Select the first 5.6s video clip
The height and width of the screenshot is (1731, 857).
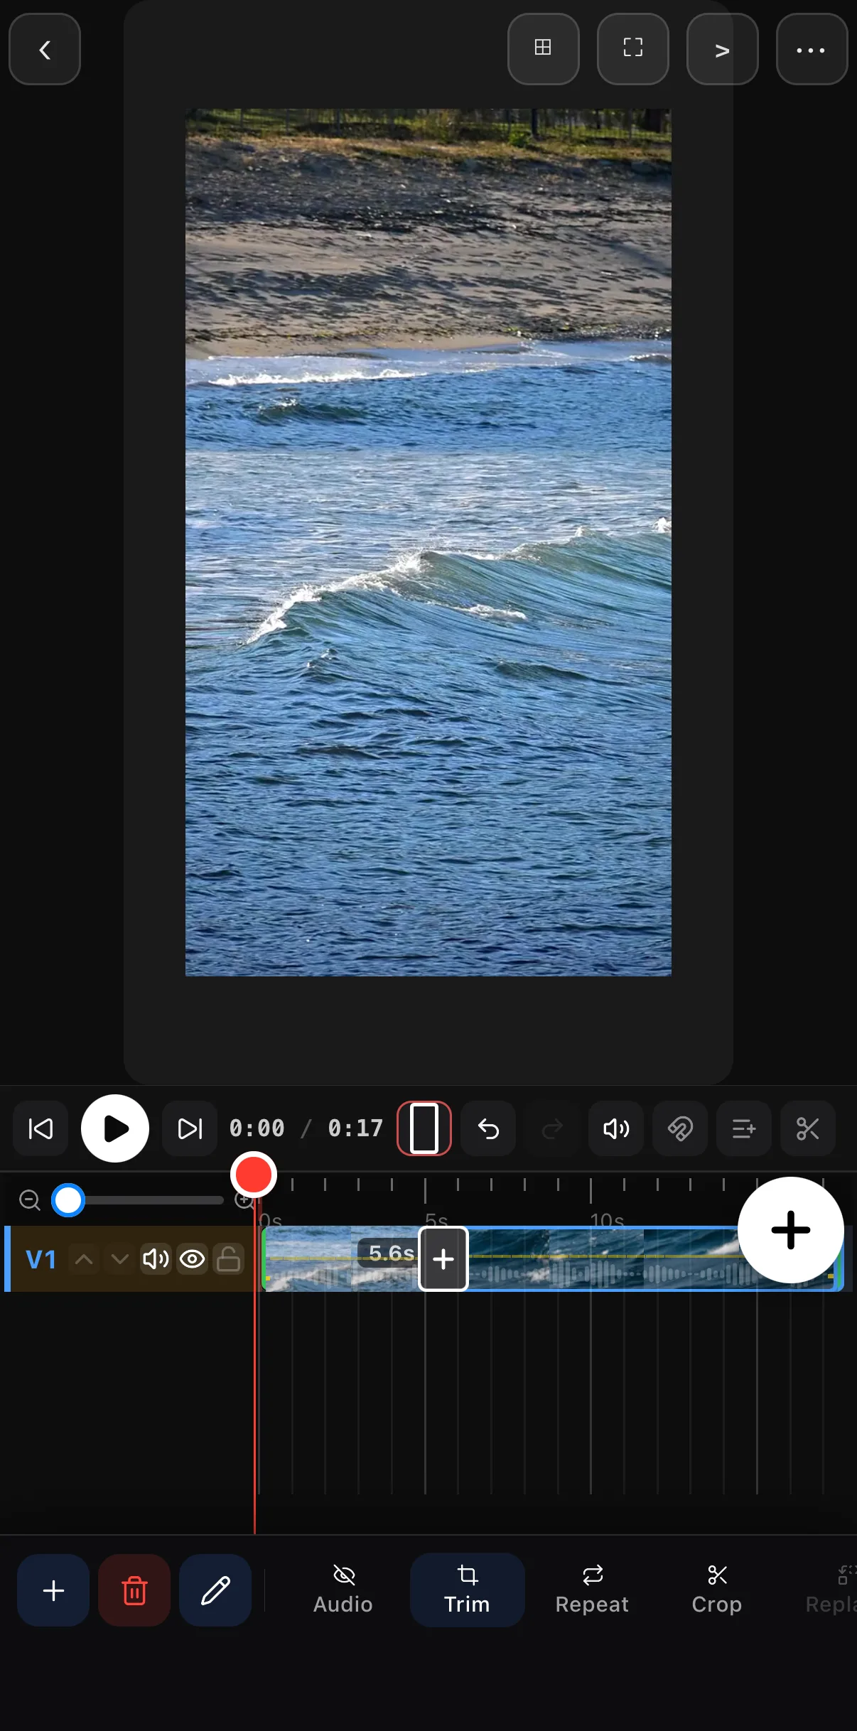tap(341, 1259)
